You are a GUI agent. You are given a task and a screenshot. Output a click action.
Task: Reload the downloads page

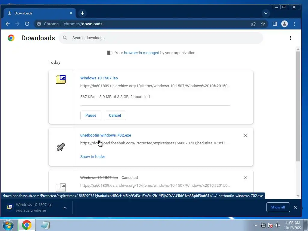click(27, 24)
